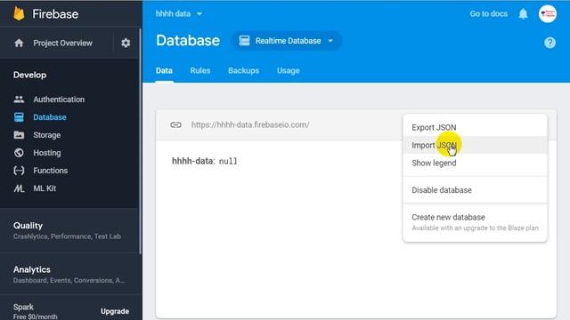Switch to the Rules tab

point(199,71)
